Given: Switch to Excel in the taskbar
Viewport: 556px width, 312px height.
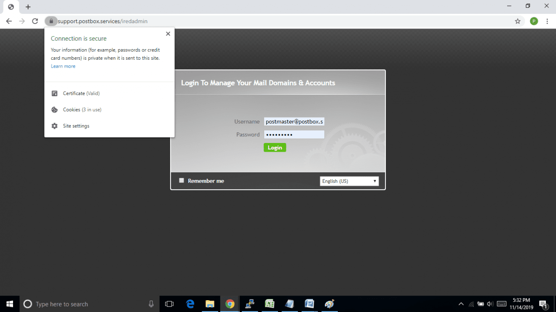Looking at the screenshot, I should (270, 304).
